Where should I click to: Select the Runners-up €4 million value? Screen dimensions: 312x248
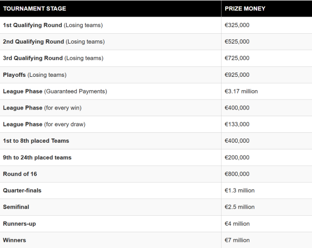pos(237,224)
